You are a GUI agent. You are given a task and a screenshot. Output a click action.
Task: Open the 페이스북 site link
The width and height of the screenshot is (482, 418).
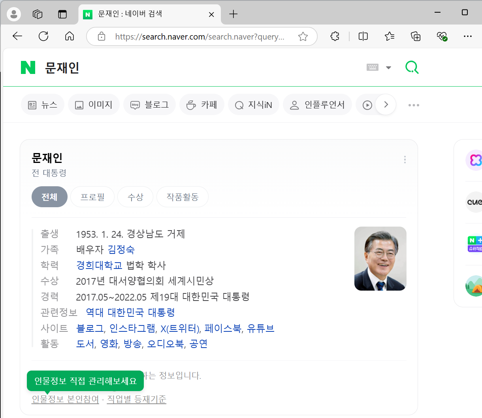[223, 328]
